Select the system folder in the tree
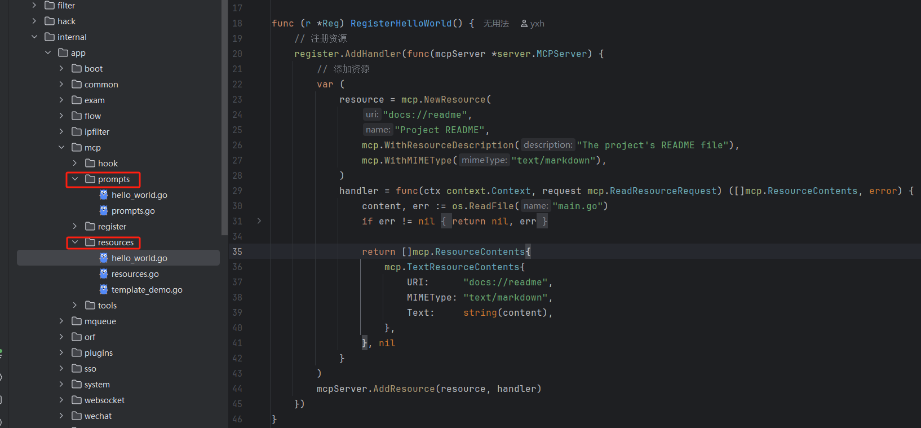 click(97, 384)
